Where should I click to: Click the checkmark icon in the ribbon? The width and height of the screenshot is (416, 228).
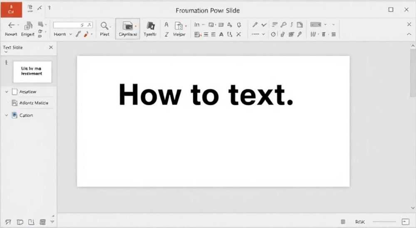[x=264, y=24]
